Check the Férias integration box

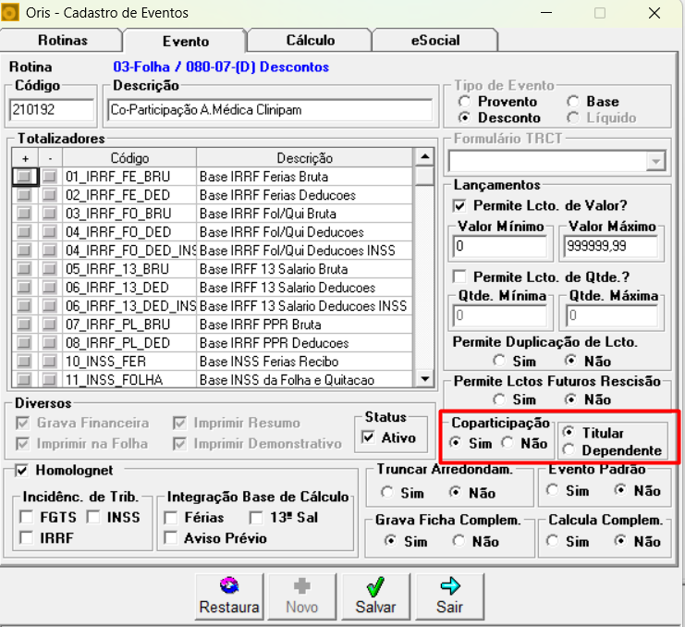[x=171, y=518]
